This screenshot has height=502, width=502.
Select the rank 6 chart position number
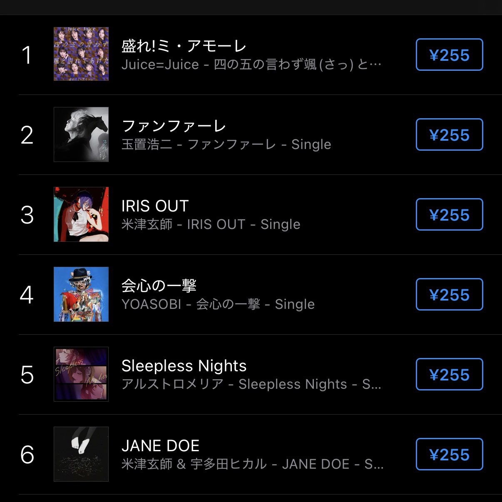pyautogui.click(x=27, y=454)
